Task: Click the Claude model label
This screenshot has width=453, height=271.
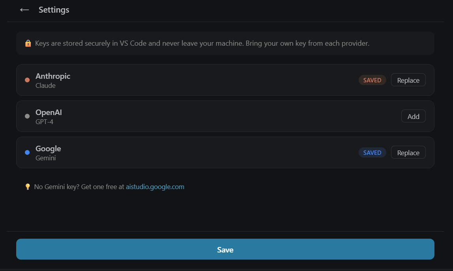Action: click(46, 85)
